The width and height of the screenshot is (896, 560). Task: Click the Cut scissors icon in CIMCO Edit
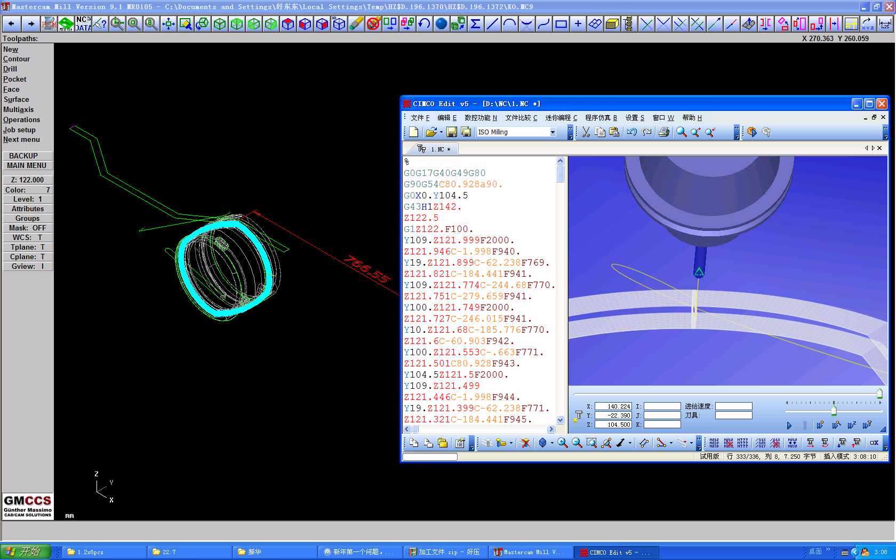[x=586, y=132]
